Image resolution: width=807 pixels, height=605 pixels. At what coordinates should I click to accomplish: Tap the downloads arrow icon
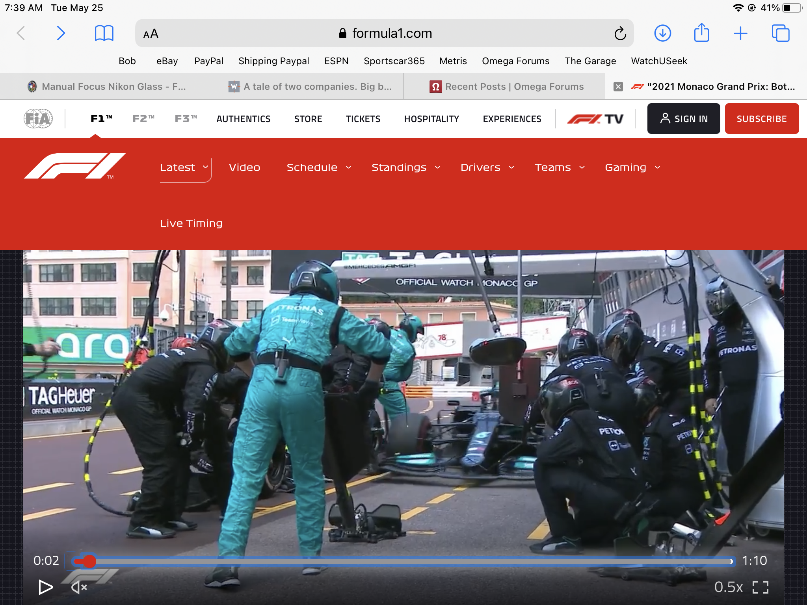coord(662,33)
